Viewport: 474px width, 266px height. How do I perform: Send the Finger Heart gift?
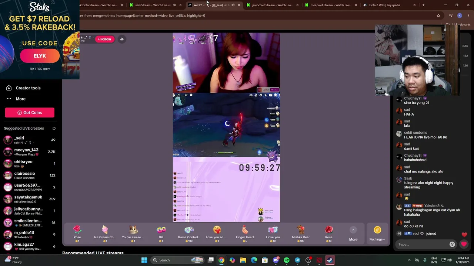[245, 233]
